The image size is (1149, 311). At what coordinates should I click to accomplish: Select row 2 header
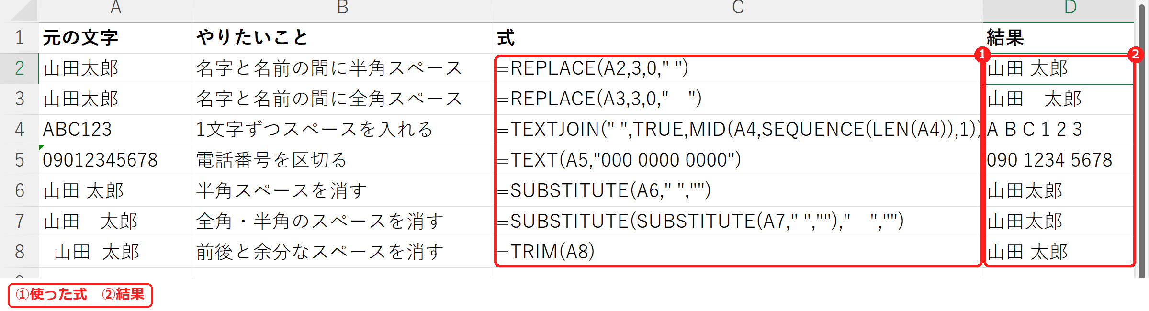19,68
